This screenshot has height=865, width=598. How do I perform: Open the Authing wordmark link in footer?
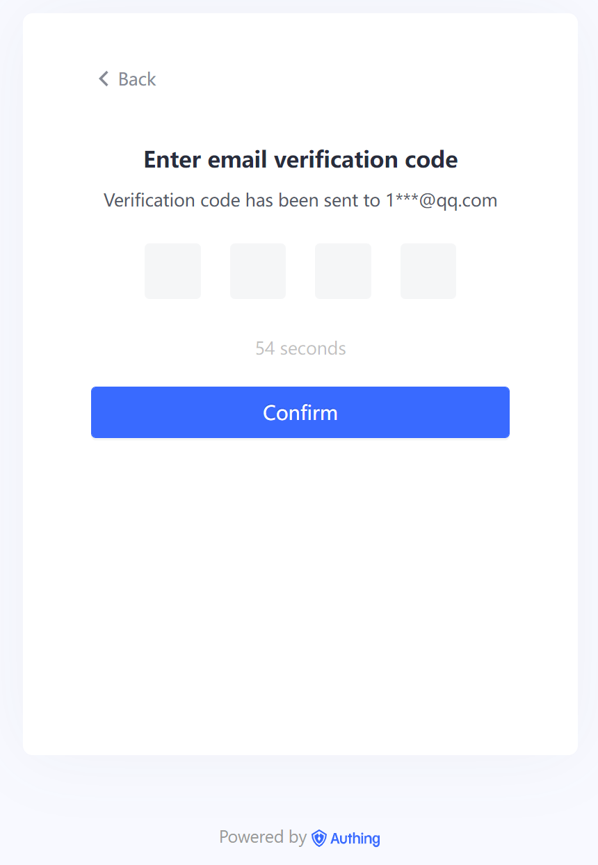[355, 838]
